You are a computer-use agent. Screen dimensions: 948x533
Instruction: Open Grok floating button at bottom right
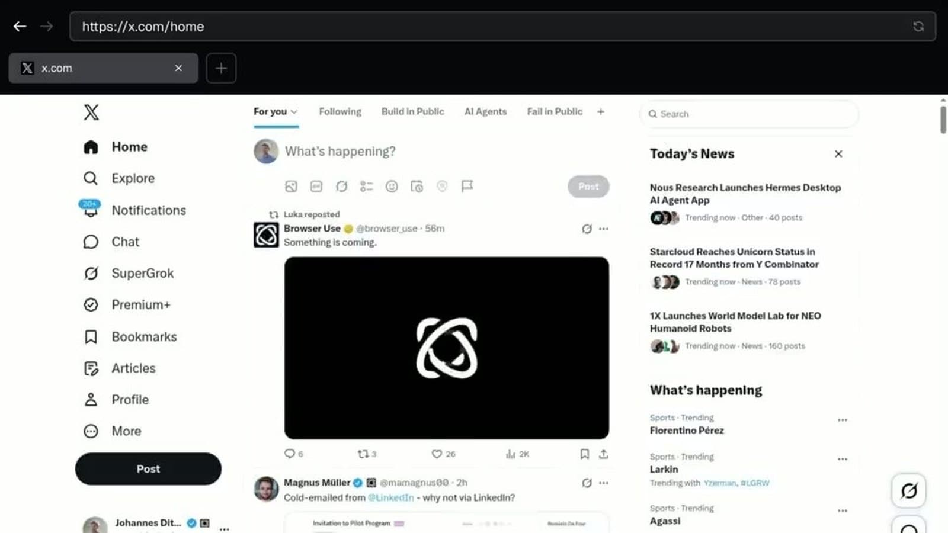909,490
